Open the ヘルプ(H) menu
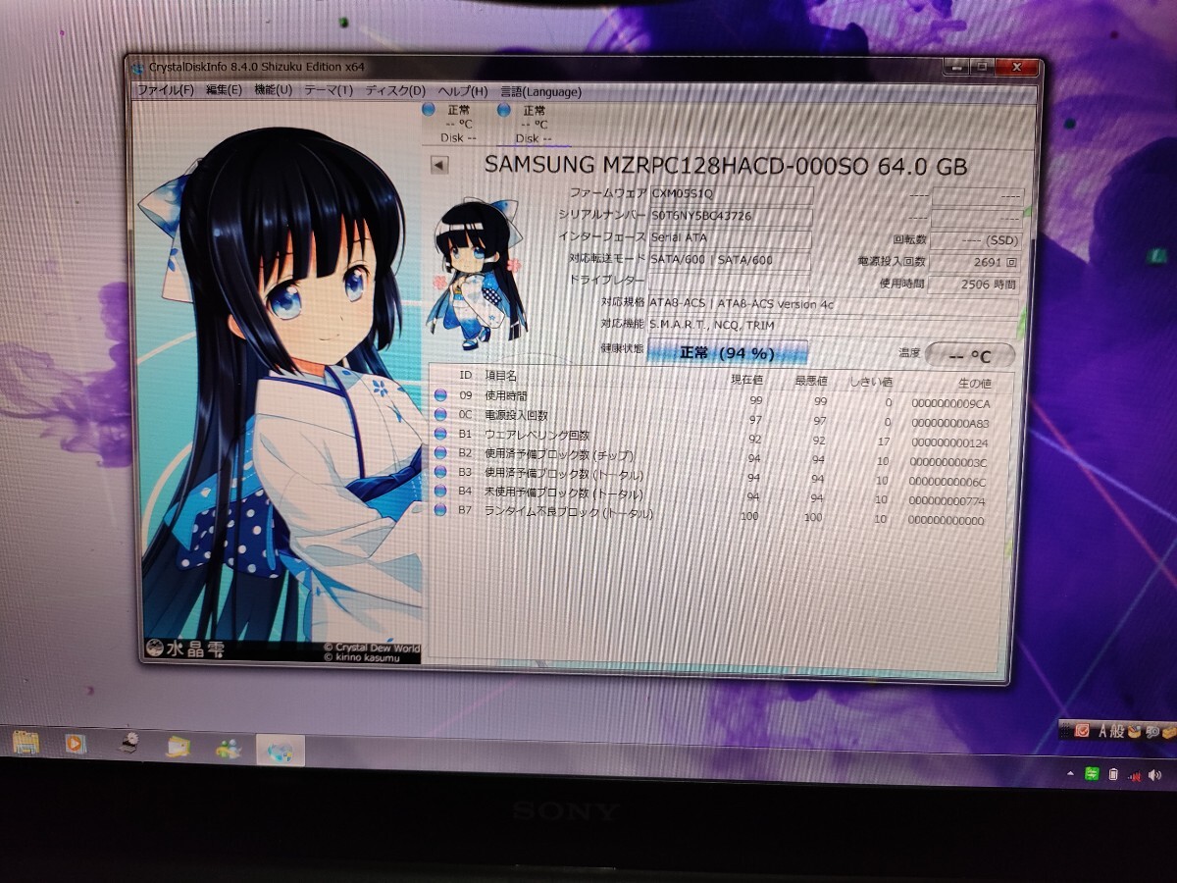 tap(462, 91)
